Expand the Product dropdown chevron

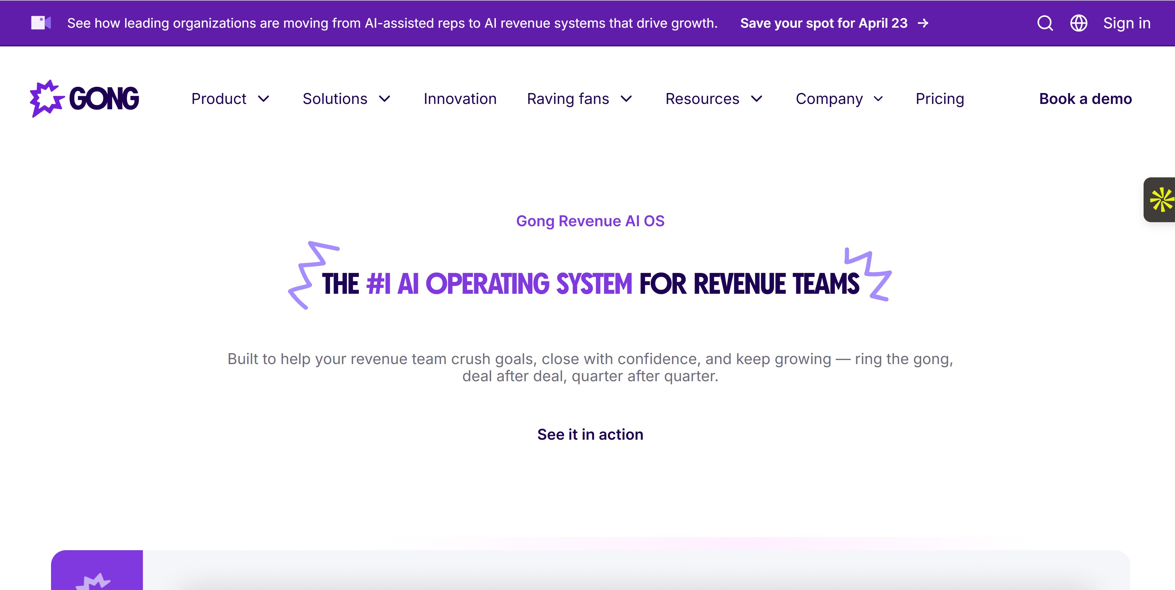click(x=263, y=99)
